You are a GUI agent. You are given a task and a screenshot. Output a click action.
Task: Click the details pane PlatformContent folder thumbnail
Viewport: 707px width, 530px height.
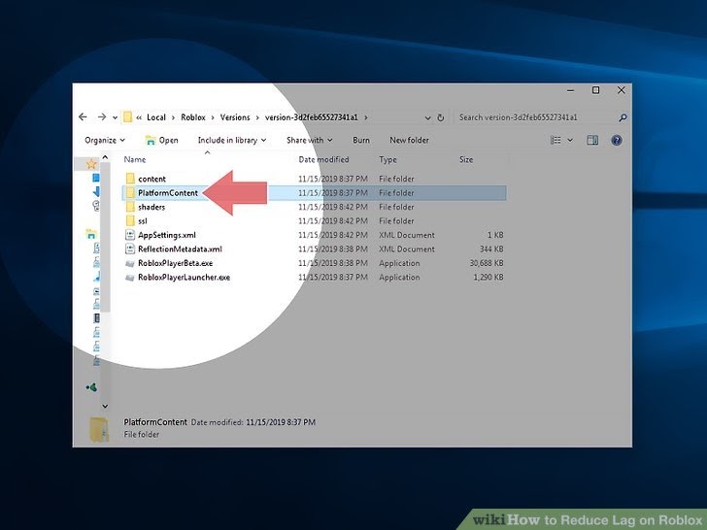click(x=99, y=429)
